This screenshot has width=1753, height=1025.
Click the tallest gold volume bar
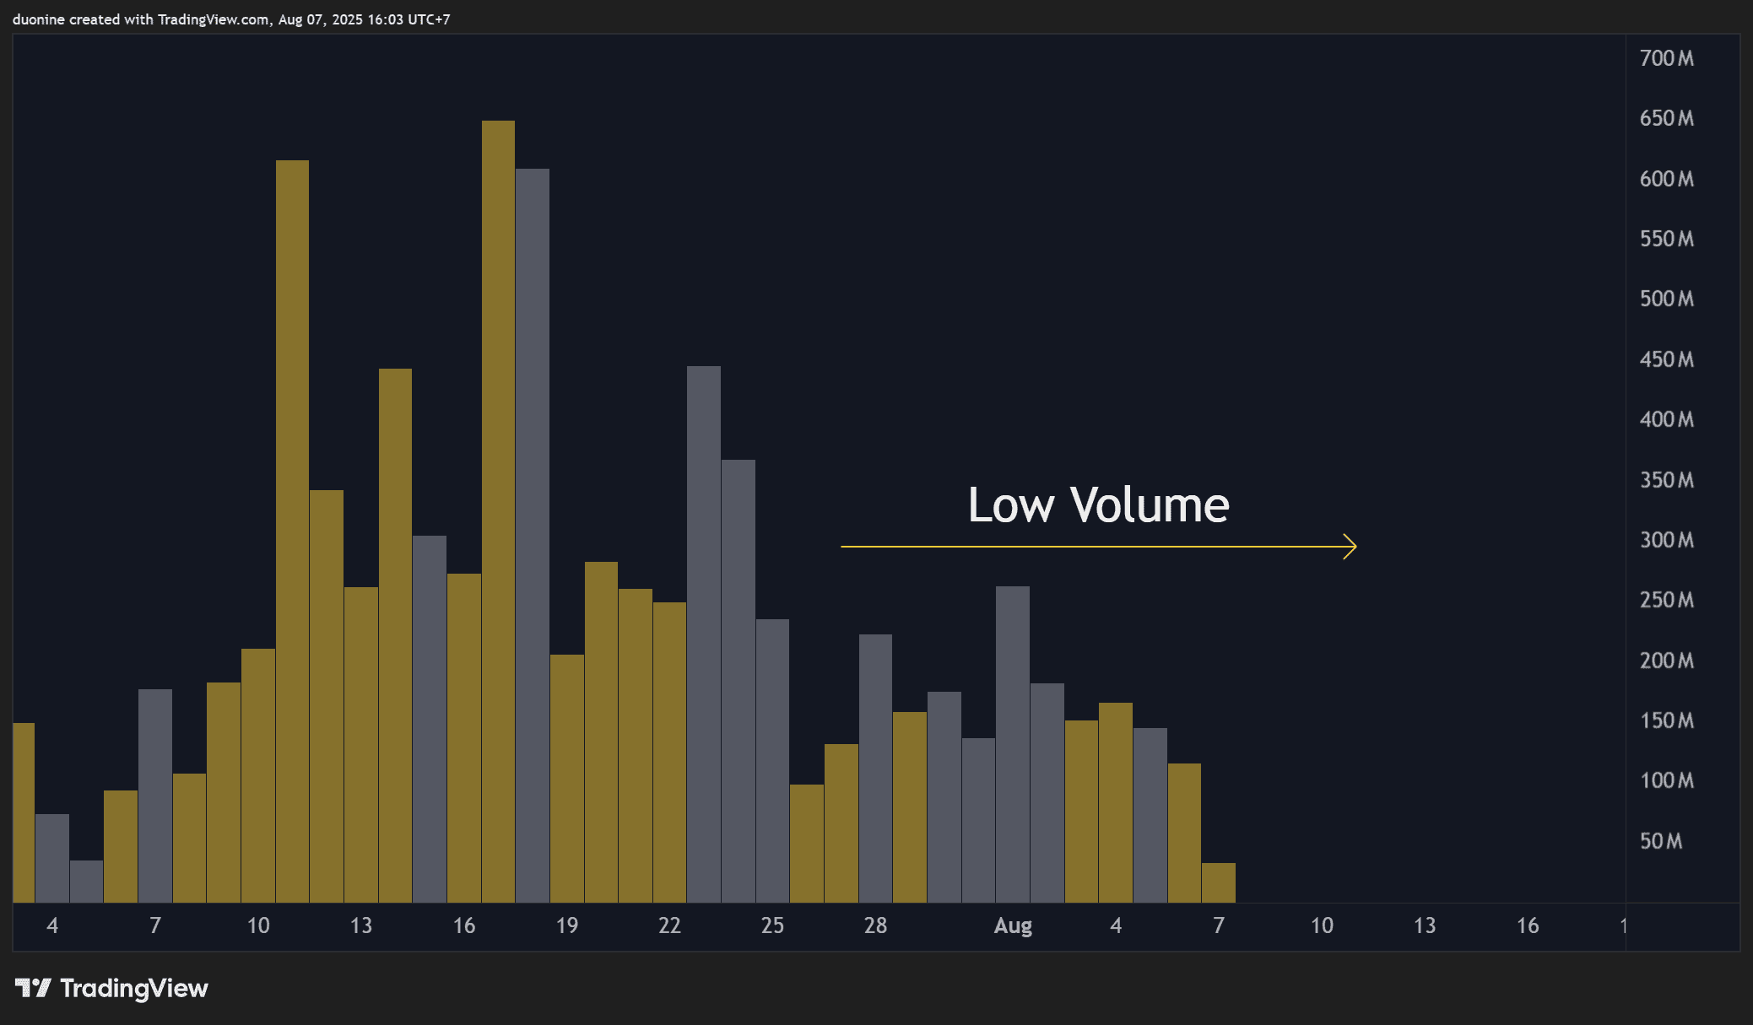pyautogui.click(x=498, y=506)
